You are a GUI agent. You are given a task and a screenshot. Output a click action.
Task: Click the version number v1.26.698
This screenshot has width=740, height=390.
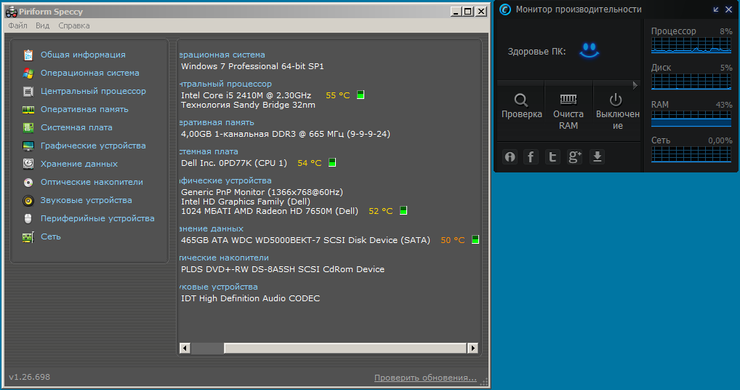click(29, 377)
